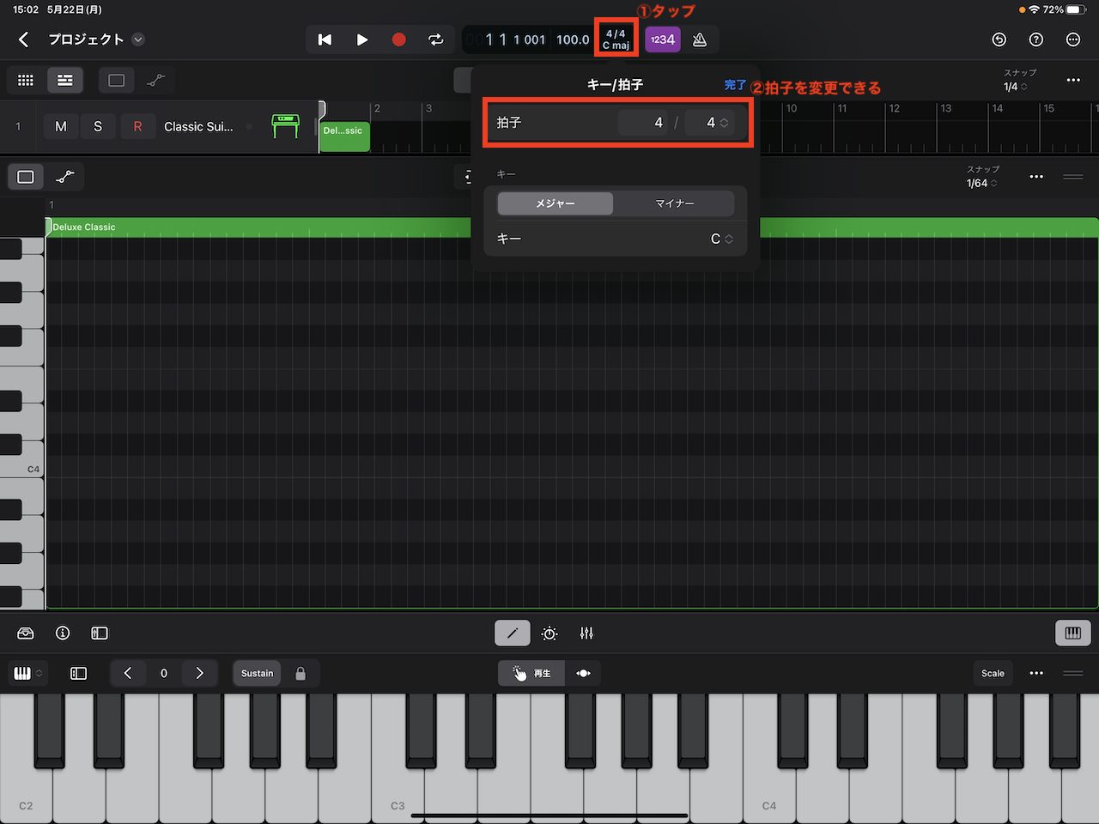Tap the green keyboard instrument icon
The width and height of the screenshot is (1099, 824).
[x=285, y=126]
